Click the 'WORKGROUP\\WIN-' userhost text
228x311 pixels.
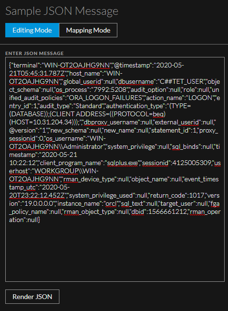(67, 171)
